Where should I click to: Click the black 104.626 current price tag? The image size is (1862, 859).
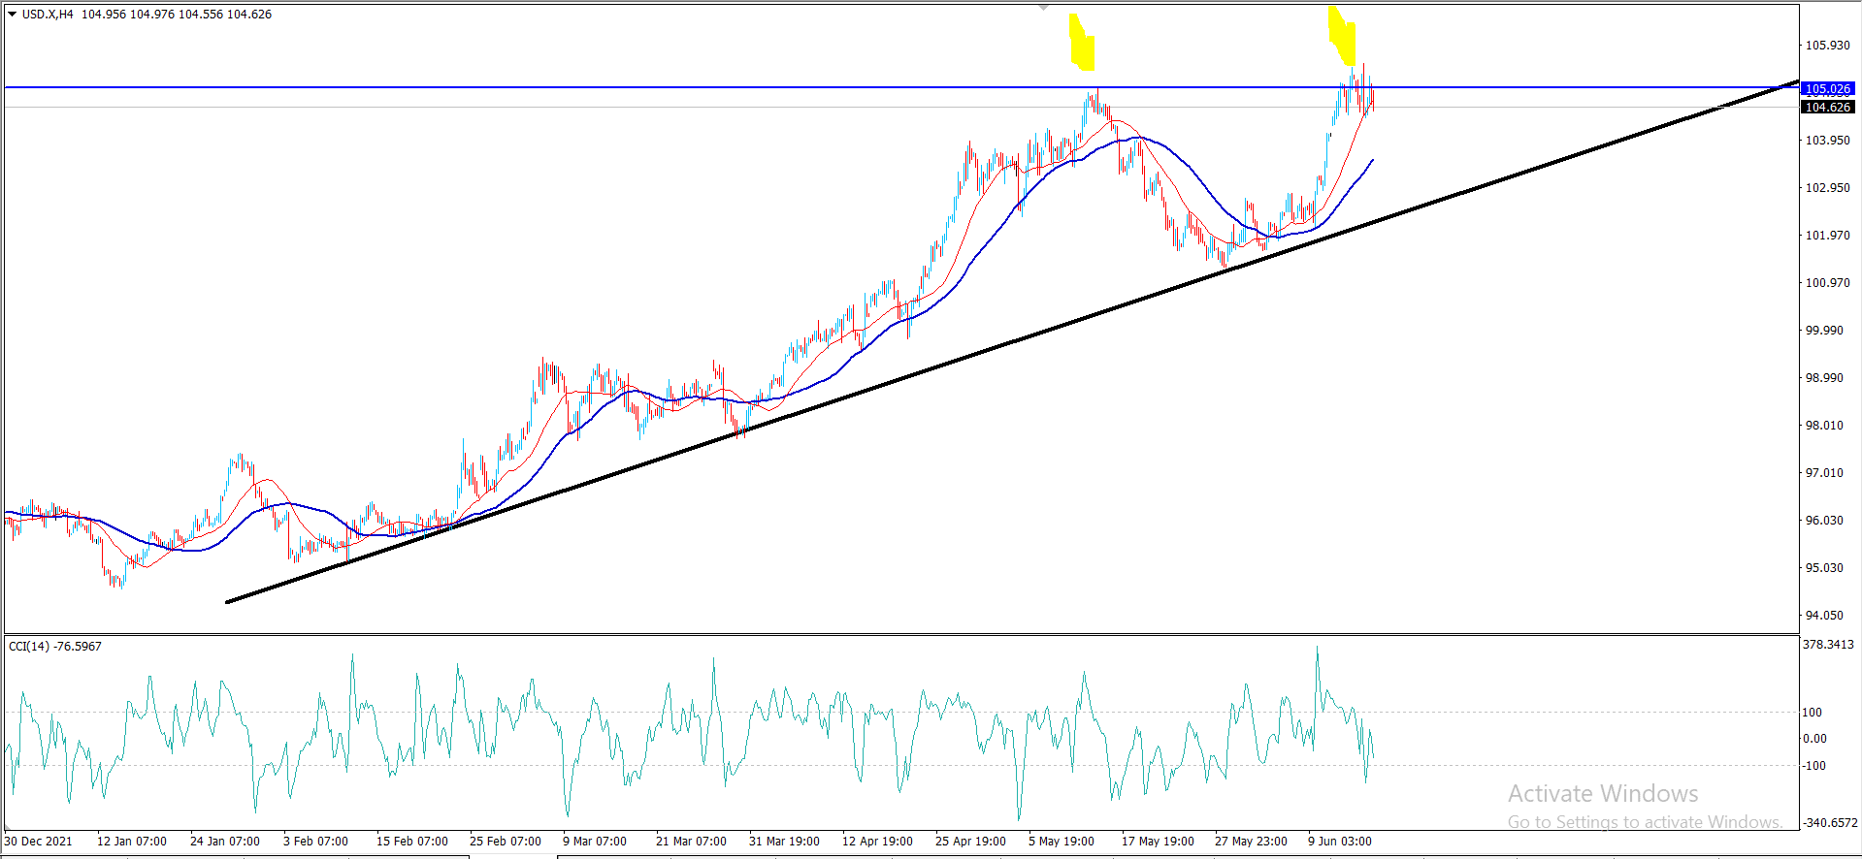click(x=1828, y=108)
